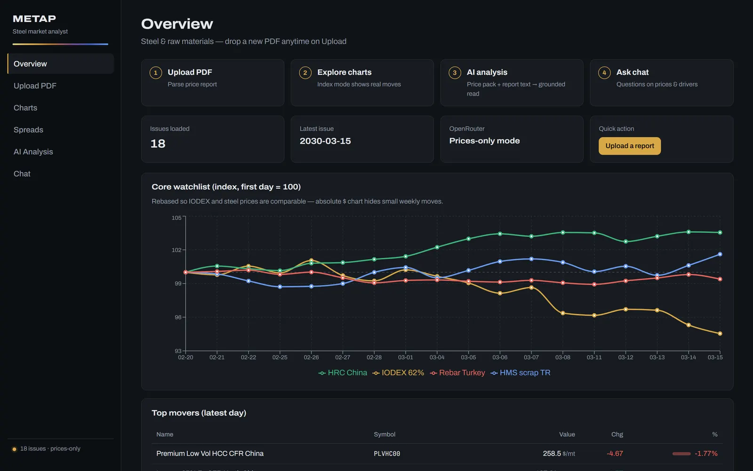The width and height of the screenshot is (753, 471).
Task: Open the Charts page from sidebar
Action: pyautogui.click(x=61, y=108)
